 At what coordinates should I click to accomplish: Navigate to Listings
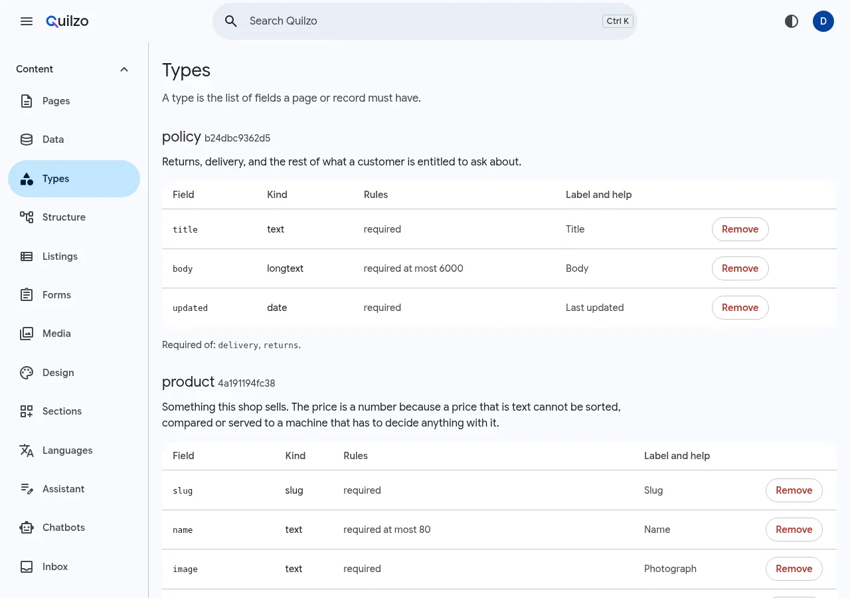pyautogui.click(x=74, y=256)
